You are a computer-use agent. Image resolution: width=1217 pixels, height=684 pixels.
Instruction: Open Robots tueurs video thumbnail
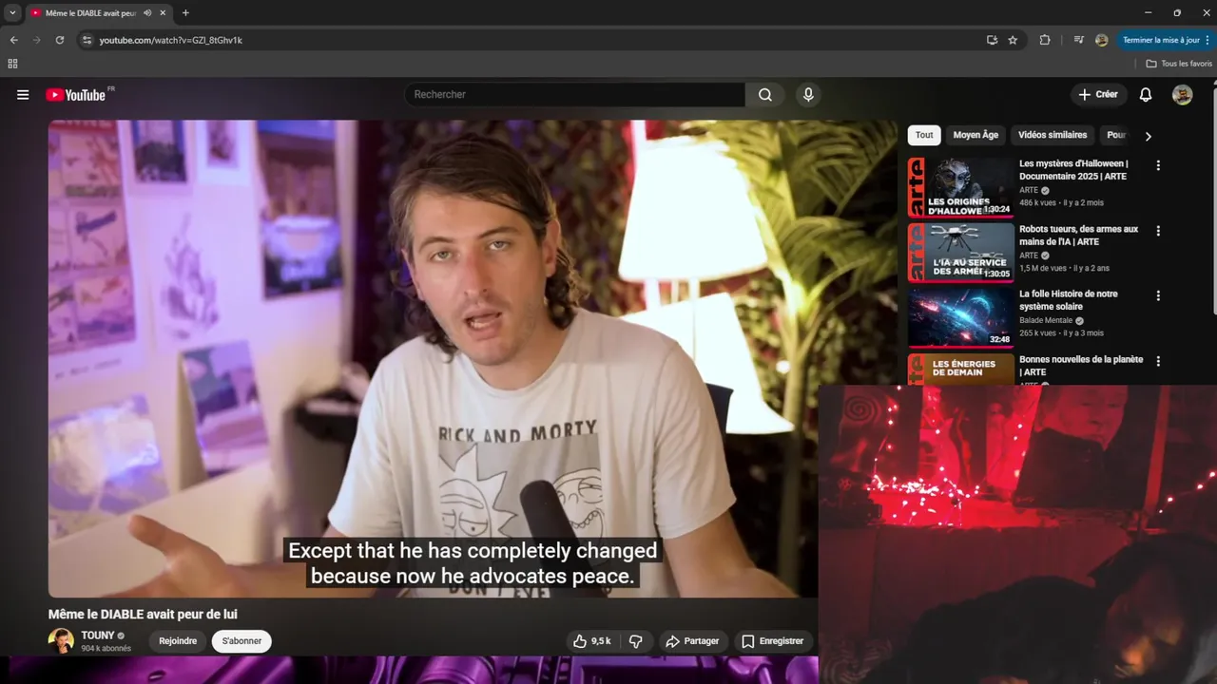[x=961, y=253]
